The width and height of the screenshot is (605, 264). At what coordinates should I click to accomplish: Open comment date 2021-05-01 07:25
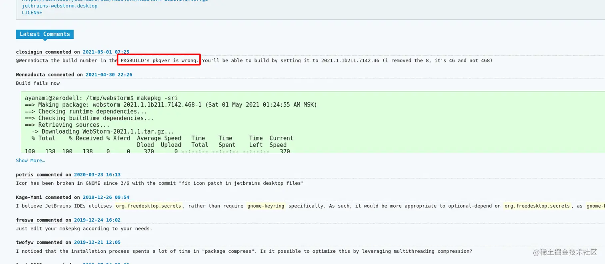click(106, 52)
